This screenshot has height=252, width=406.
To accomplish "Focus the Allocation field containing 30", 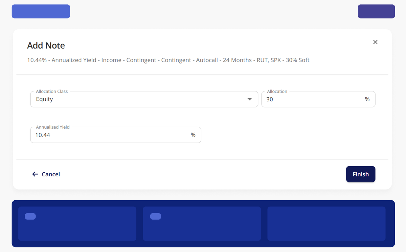I will 318,99.
